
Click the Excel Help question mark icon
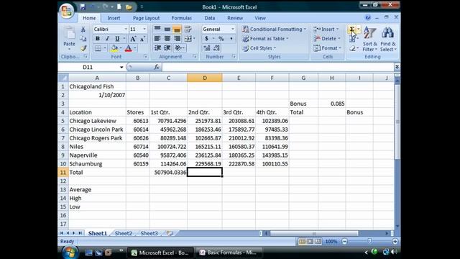click(367, 17)
